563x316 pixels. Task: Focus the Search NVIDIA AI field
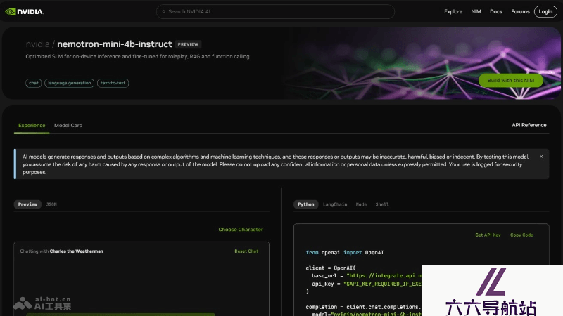(x=275, y=11)
